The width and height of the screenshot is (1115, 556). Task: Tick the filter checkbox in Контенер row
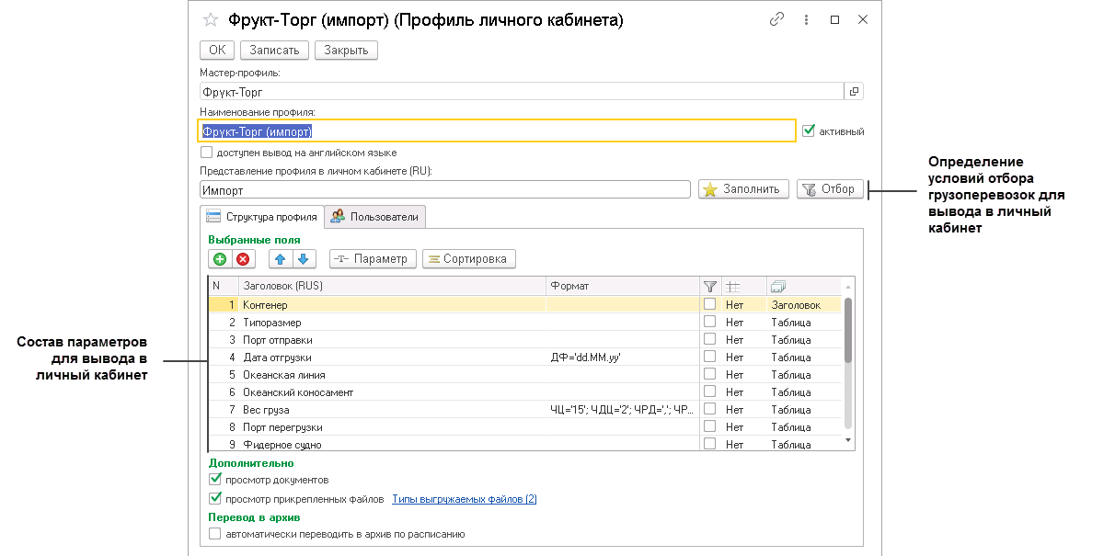point(710,304)
